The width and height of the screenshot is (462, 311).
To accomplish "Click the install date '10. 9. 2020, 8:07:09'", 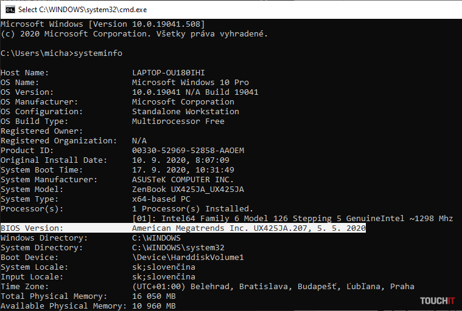I will (181, 160).
